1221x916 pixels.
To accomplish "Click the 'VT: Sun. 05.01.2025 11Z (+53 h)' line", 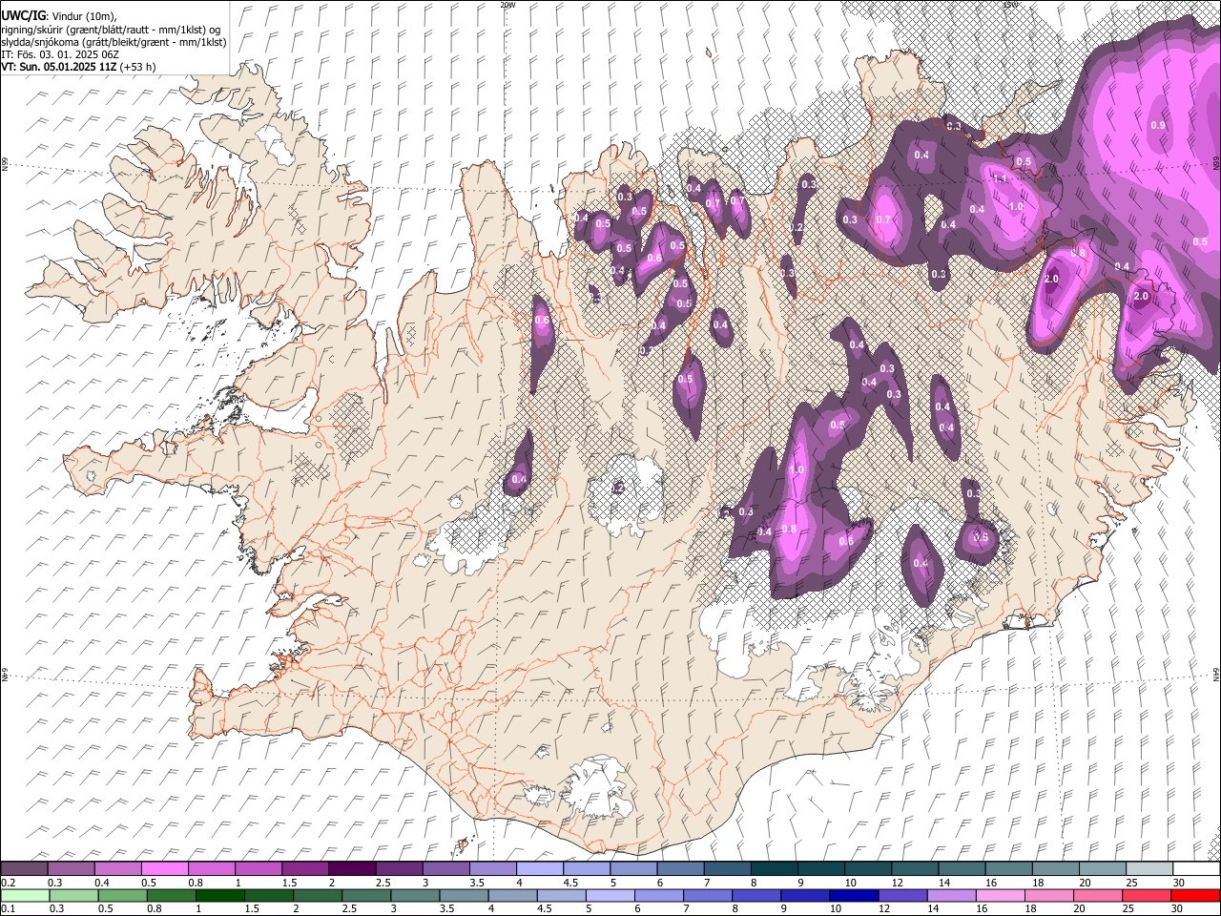I will pyautogui.click(x=79, y=67).
